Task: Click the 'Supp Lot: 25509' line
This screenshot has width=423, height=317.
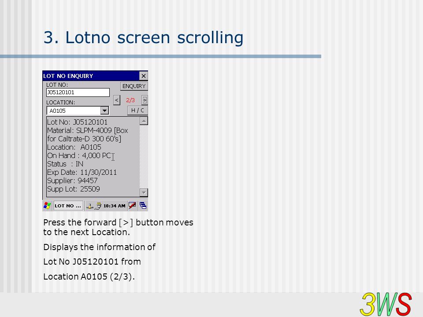Action: [74, 189]
